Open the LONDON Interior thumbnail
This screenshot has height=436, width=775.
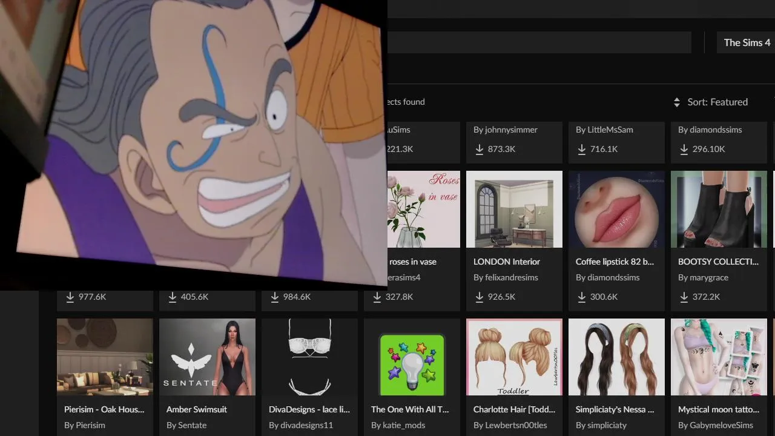pos(514,209)
